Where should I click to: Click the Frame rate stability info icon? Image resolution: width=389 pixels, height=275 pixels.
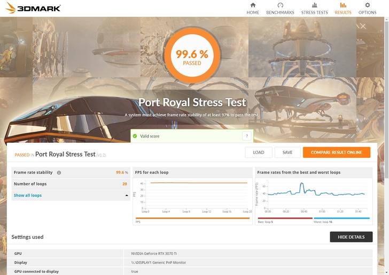[x=59, y=173]
